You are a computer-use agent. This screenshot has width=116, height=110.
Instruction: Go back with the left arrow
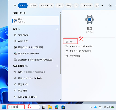15,6
